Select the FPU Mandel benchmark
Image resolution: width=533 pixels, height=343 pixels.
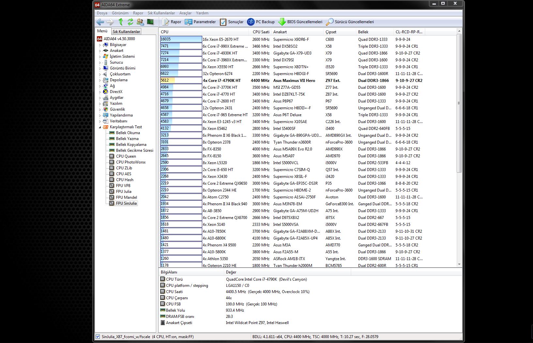coord(127,197)
